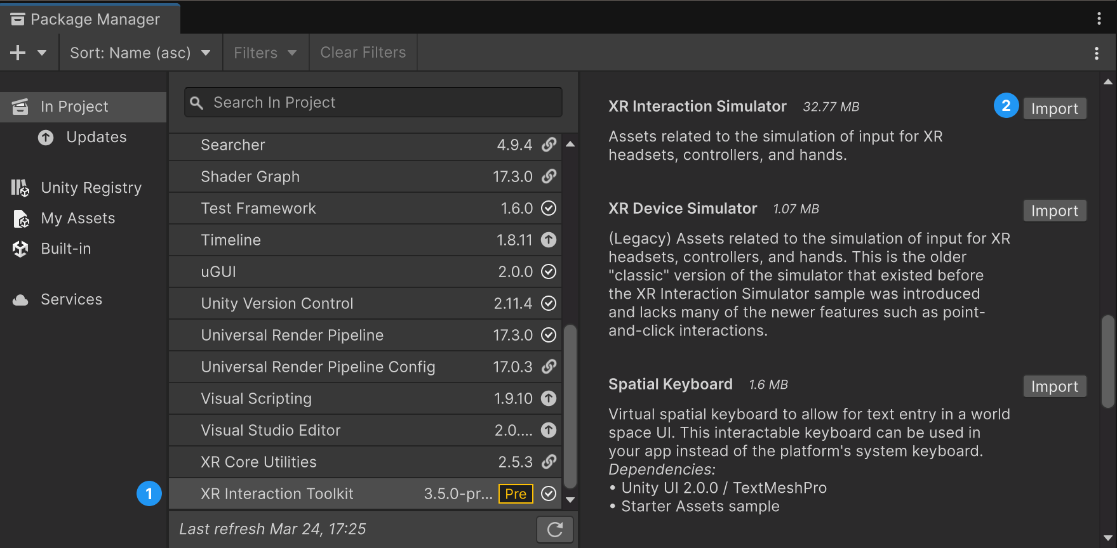Click the details panel scroll down arrow
The image size is (1117, 548).
(x=1108, y=538)
